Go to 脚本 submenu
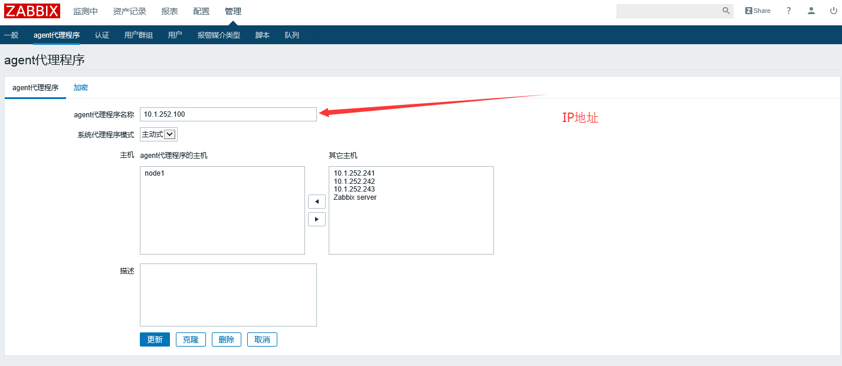 (x=263, y=35)
